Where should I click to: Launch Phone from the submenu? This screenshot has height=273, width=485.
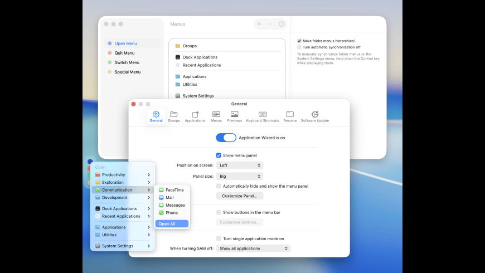coord(172,212)
